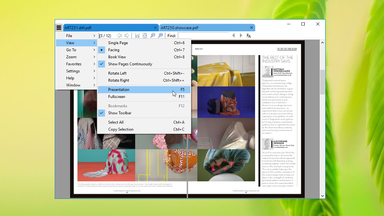Maximize the PDF viewer window
The width and height of the screenshot is (384, 216).
coord(303,24)
